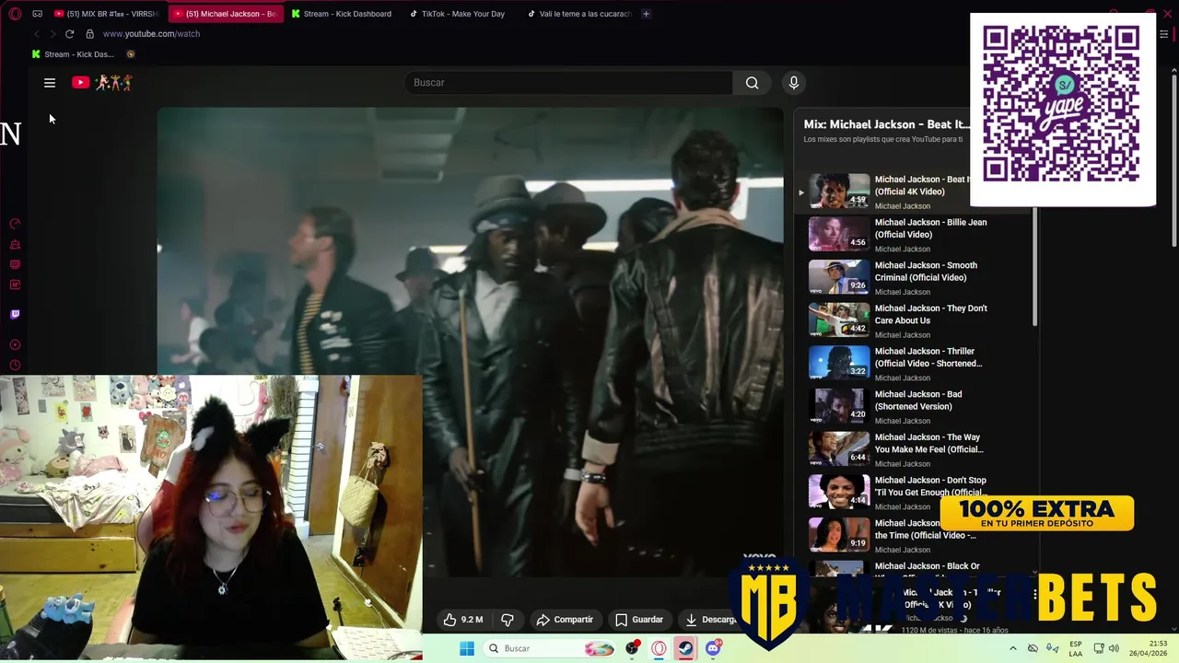Switch to TikTok - Make Your Day tab
The height and width of the screenshot is (663, 1179).
click(x=458, y=14)
